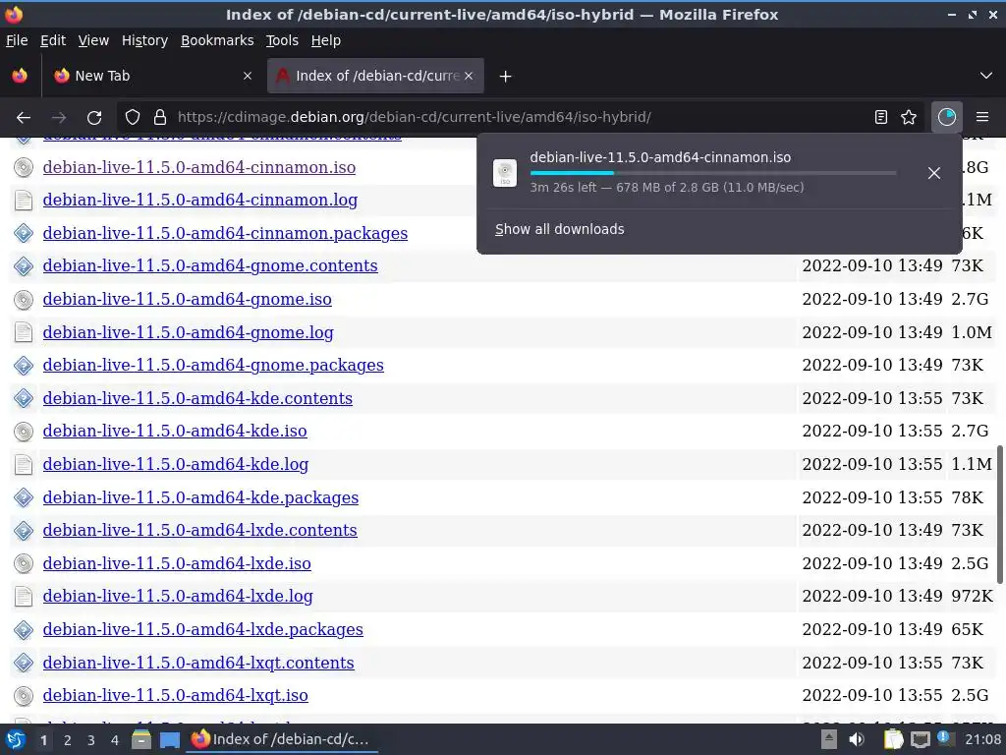Open debian-live-11.5.0-amd64-gnome.contents link
1006x755 pixels.
(x=210, y=265)
